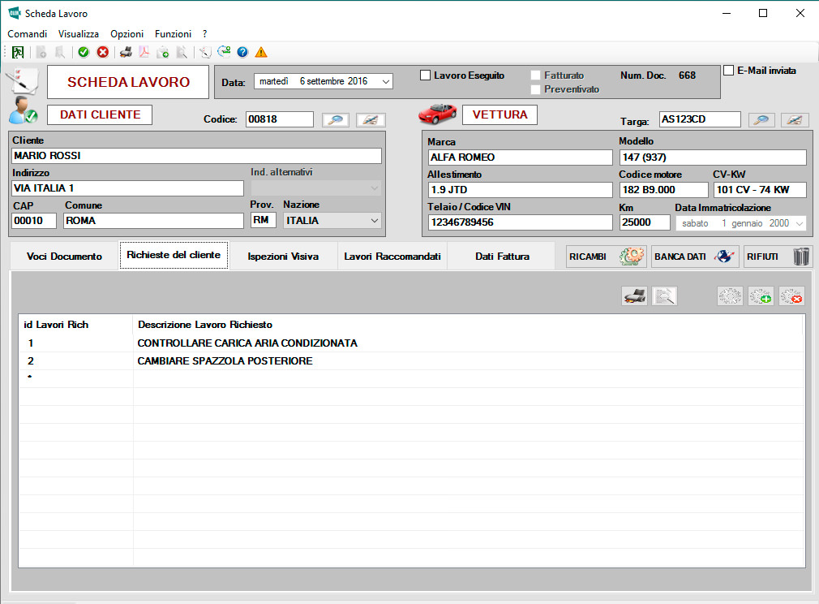Image resolution: width=819 pixels, height=604 pixels.
Task: Print customer requests with printer icon in panel
Action: [x=634, y=296]
